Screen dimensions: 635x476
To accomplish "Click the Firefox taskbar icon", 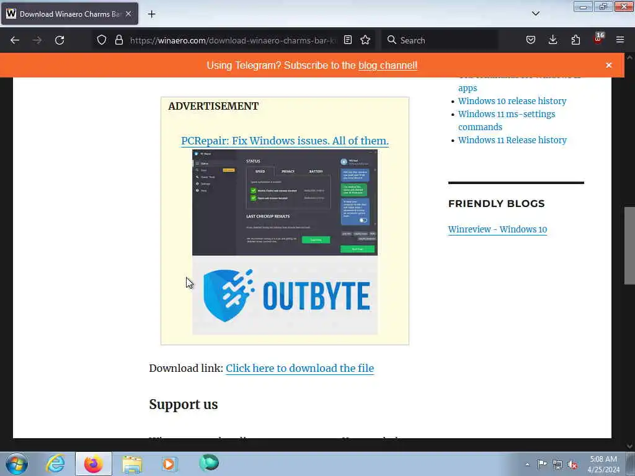I will pos(94,464).
